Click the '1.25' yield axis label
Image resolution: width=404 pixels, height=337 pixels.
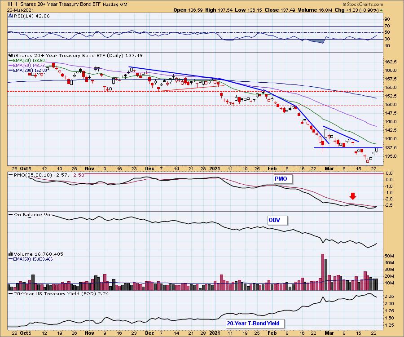point(389,325)
